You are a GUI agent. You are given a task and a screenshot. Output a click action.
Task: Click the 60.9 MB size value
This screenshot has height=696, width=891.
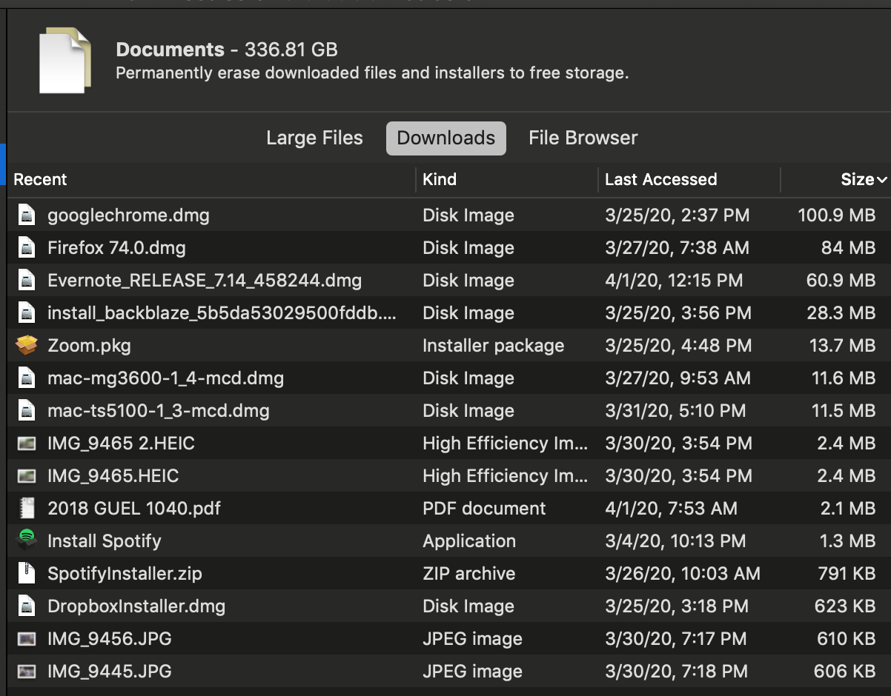[x=841, y=281]
